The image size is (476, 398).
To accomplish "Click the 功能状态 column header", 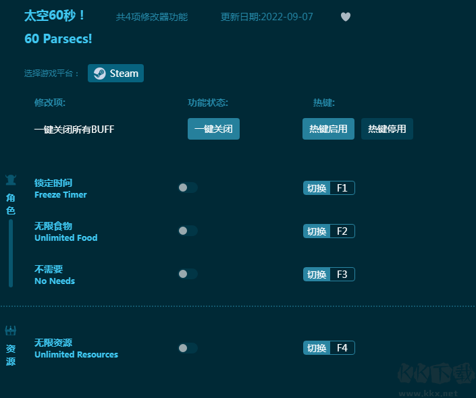I will click(x=208, y=103).
